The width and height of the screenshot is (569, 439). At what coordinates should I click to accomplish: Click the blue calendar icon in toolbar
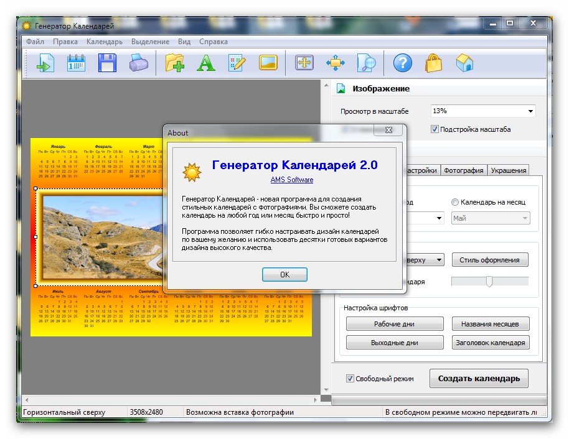(x=77, y=63)
